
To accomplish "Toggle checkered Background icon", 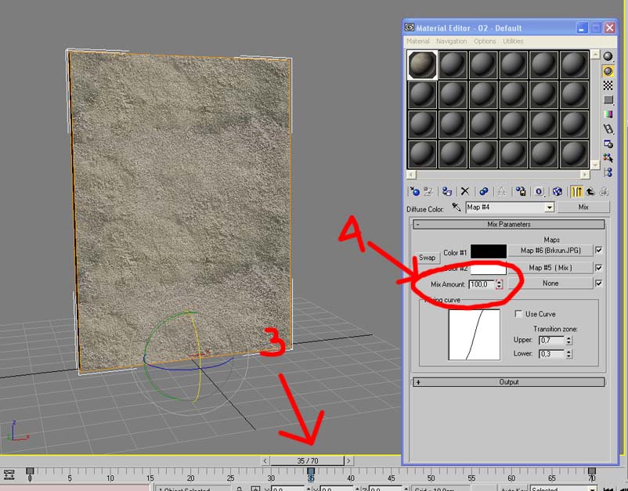I will tap(608, 85).
